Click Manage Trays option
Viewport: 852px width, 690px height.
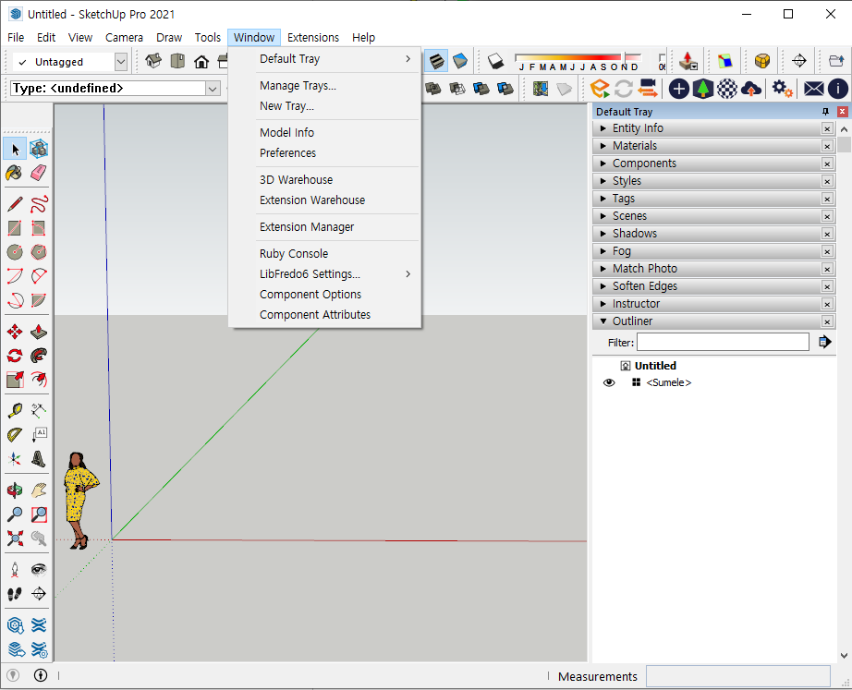tap(325, 86)
